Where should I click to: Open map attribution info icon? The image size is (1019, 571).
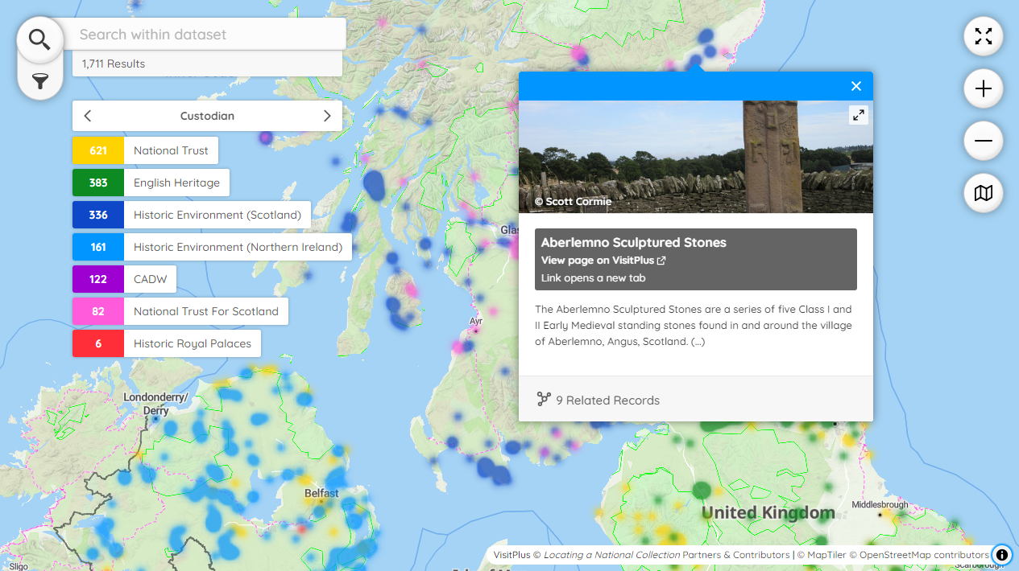click(x=1002, y=555)
